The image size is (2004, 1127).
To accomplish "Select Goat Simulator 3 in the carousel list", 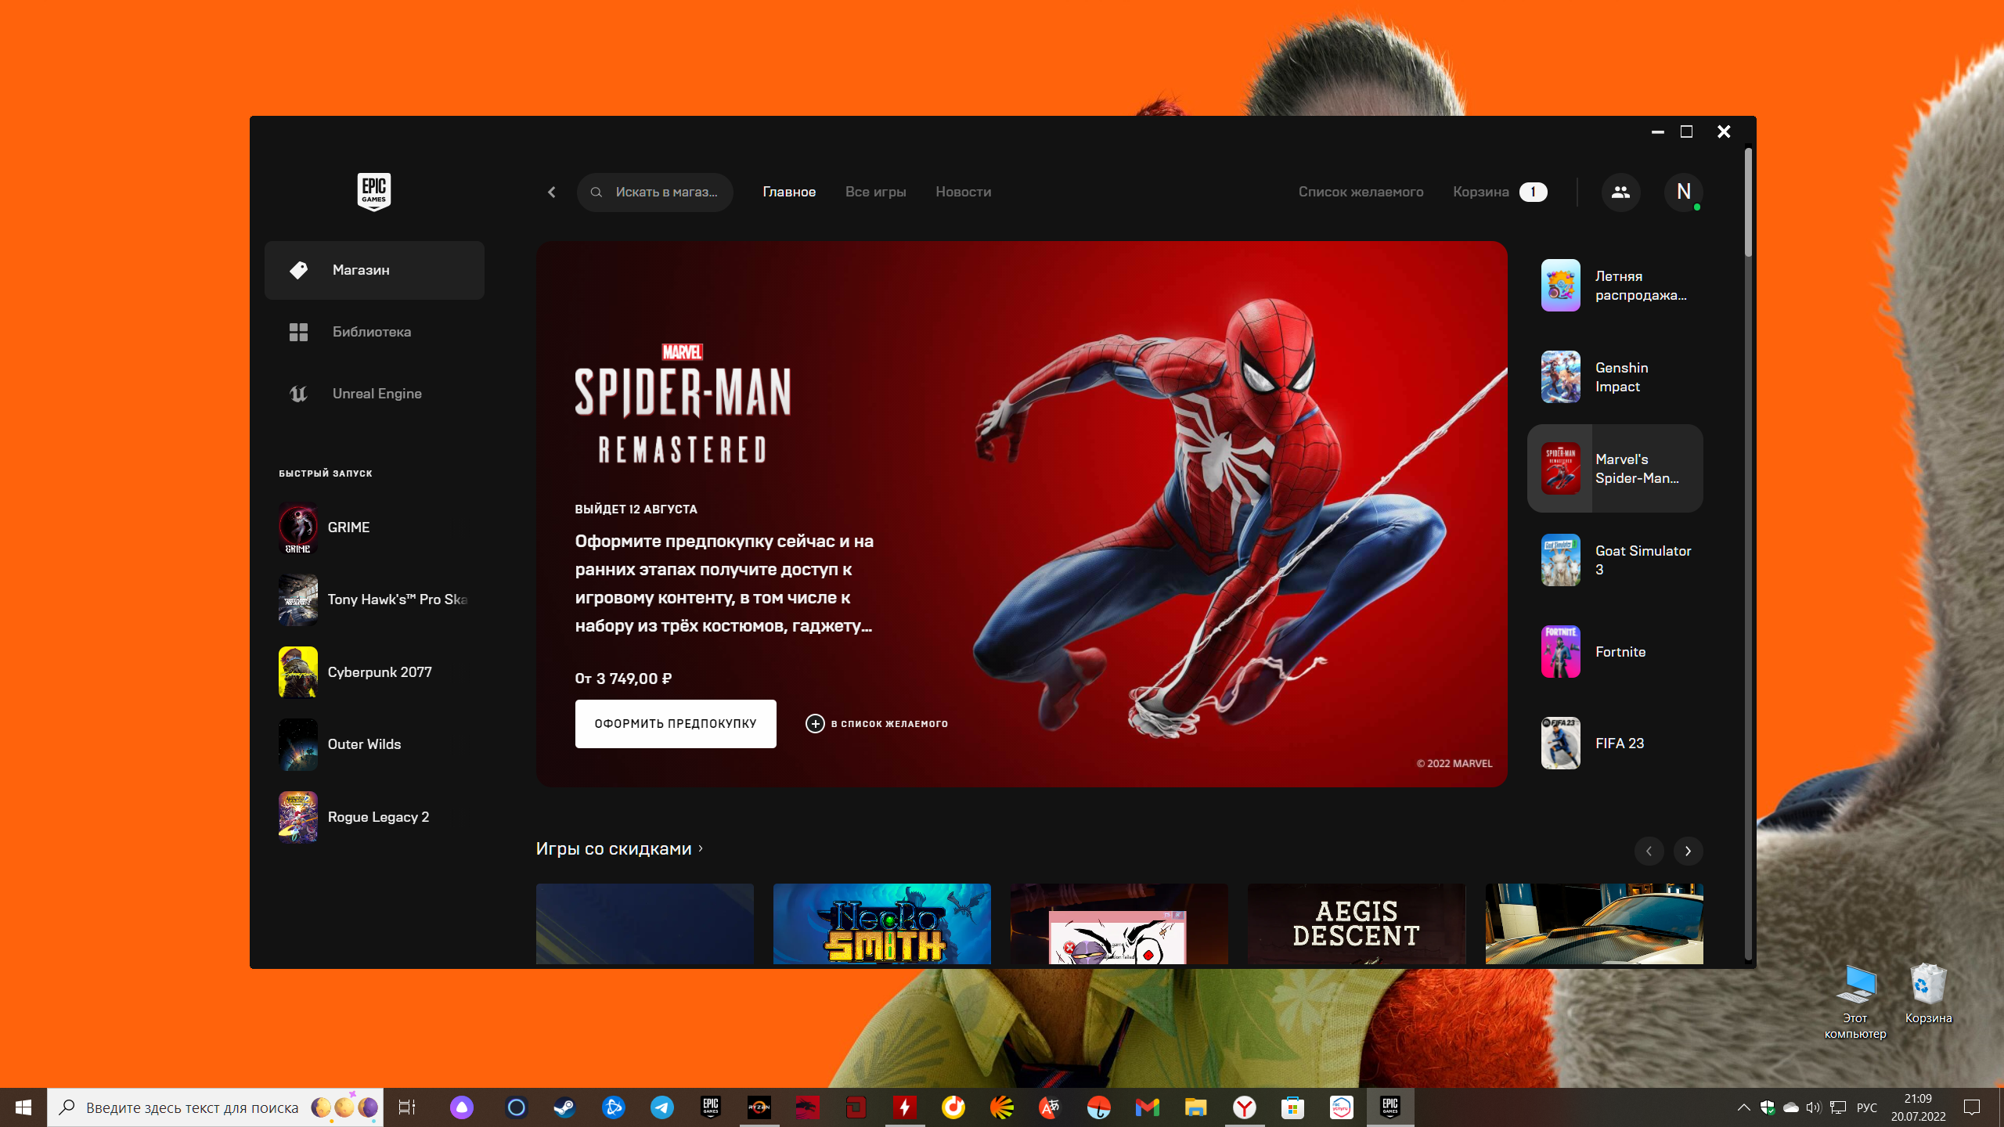I will click(1615, 560).
